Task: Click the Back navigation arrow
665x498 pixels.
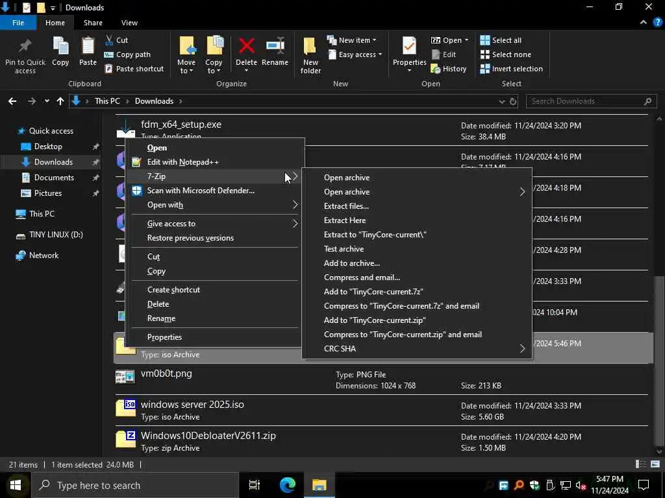Action: pyautogui.click(x=12, y=101)
